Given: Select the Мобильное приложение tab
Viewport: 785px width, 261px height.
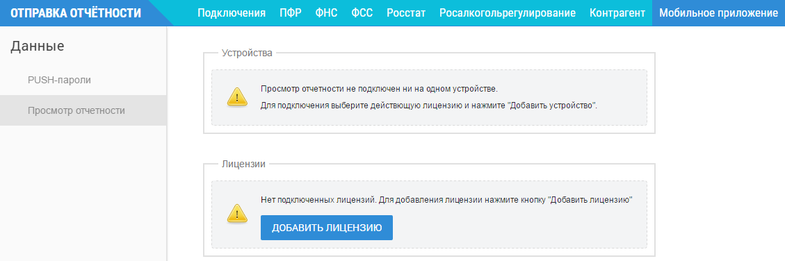Looking at the screenshot, I should pos(718,13).
